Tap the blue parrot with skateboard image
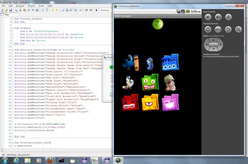Screen dimensions: 248x164 pos(131,62)
